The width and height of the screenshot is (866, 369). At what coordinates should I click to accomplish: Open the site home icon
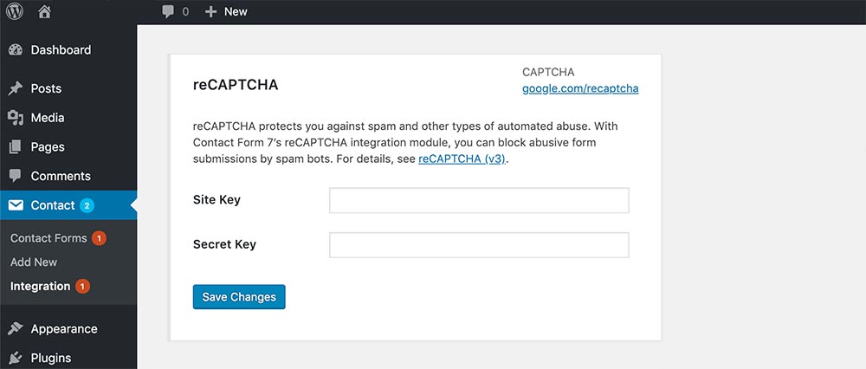pyautogui.click(x=45, y=11)
